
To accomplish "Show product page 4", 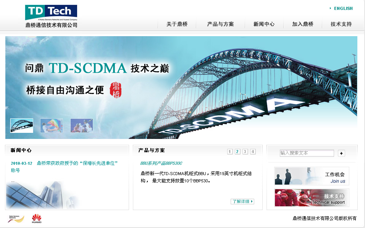I will [x=253, y=151].
